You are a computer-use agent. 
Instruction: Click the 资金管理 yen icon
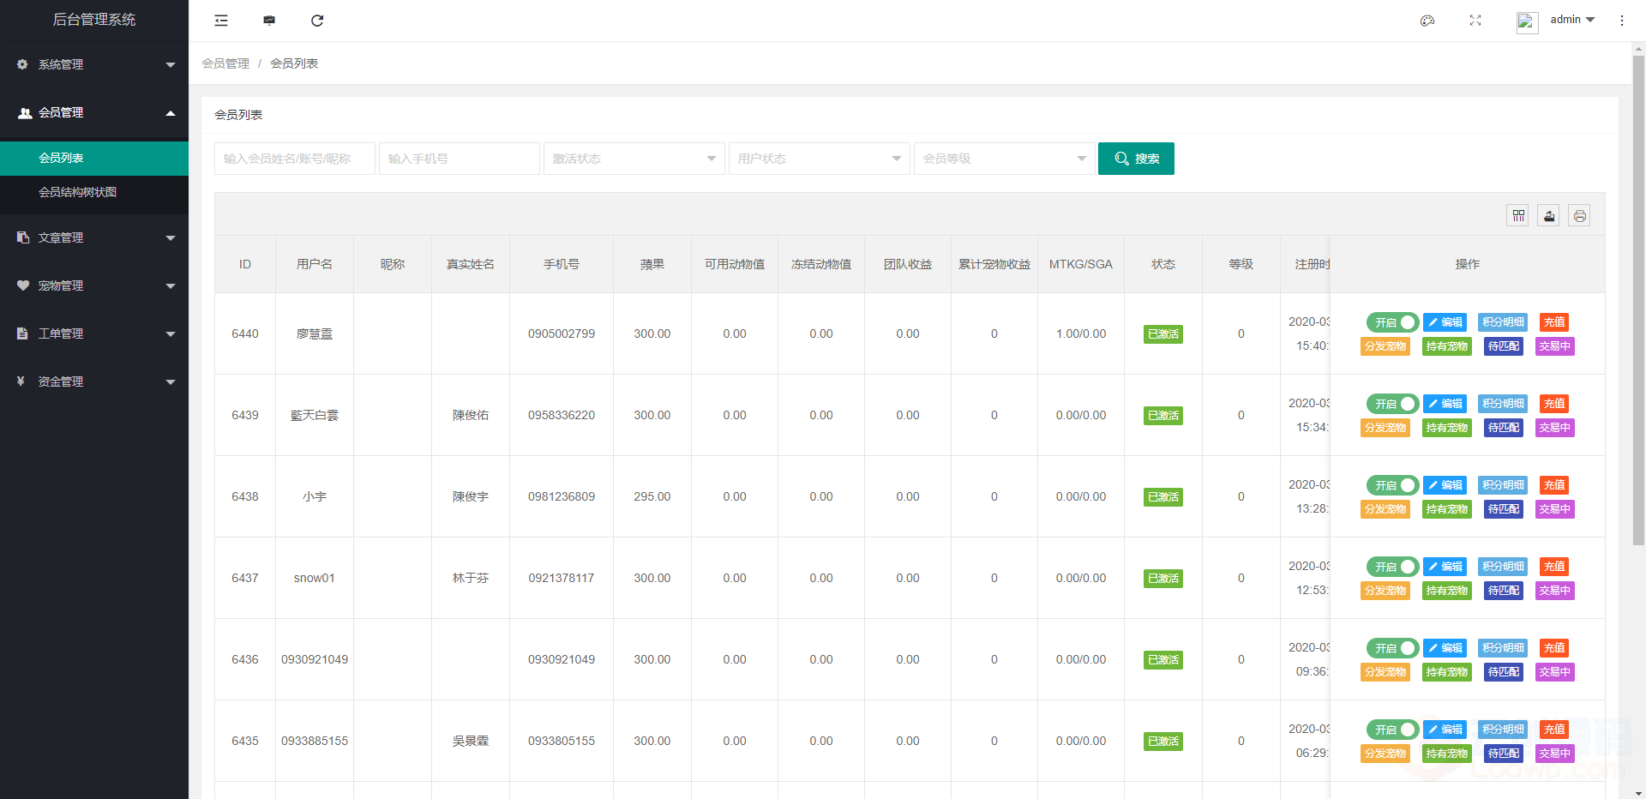pyautogui.click(x=21, y=381)
